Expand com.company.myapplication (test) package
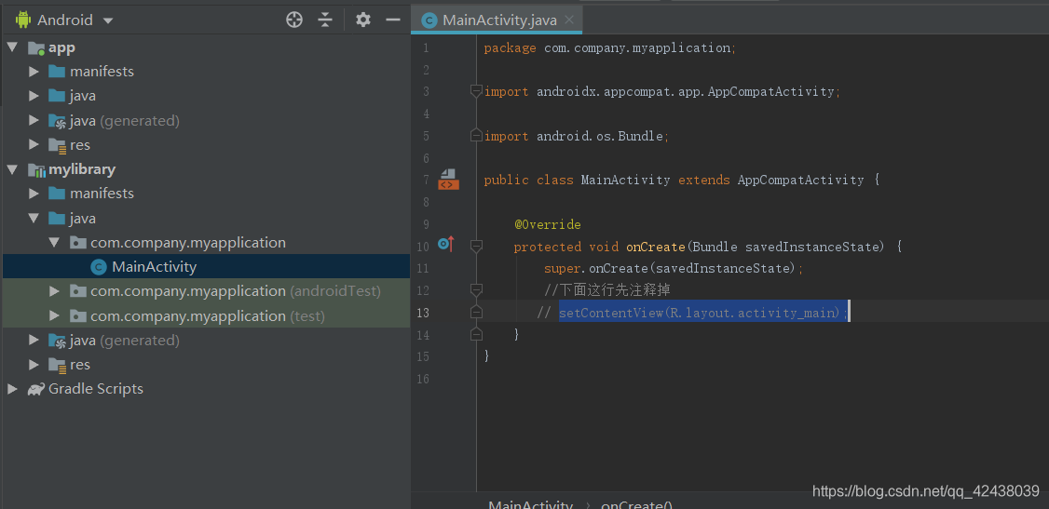This screenshot has width=1049, height=509. coord(55,316)
